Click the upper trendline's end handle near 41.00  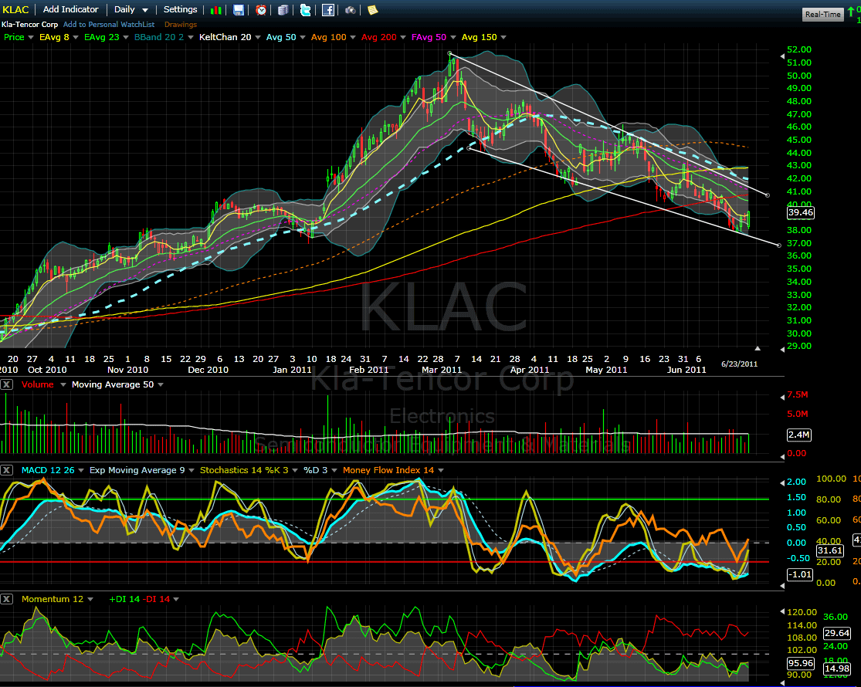[768, 195]
